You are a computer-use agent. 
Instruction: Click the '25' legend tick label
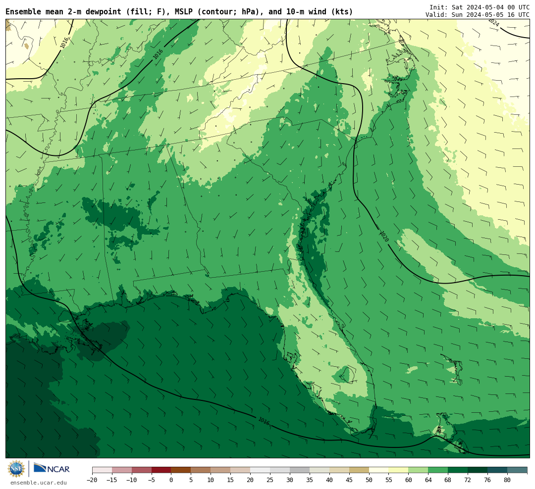tap(270, 480)
